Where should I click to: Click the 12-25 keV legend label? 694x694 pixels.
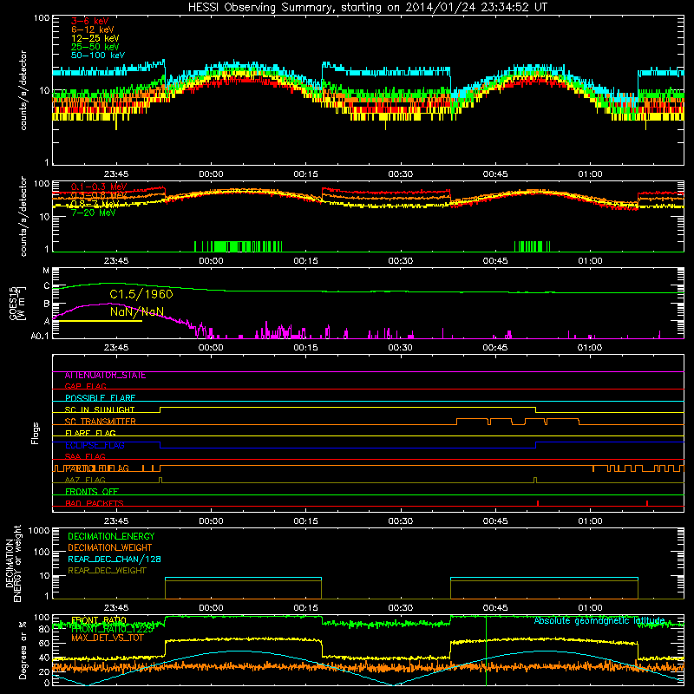95,38
